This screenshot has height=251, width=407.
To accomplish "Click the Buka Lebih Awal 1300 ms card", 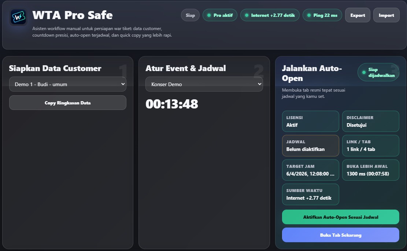I will tap(371, 170).
